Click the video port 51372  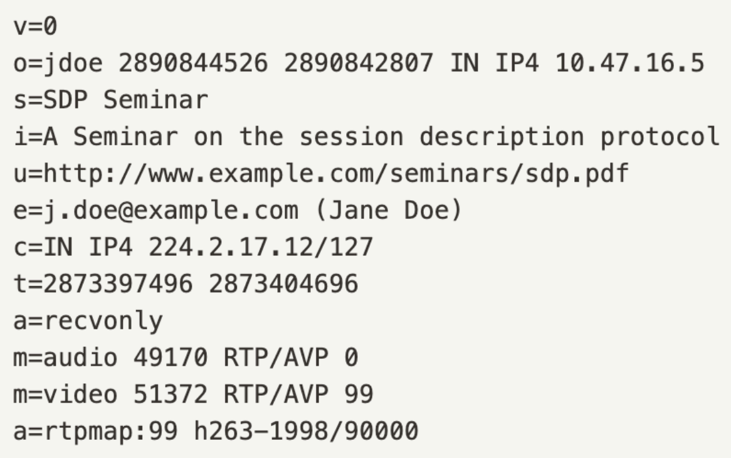click(x=171, y=395)
